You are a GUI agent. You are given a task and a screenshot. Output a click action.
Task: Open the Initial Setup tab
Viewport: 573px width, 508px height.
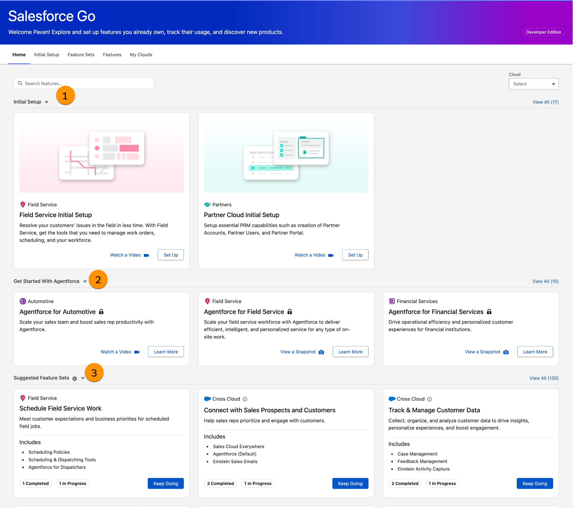tap(46, 55)
